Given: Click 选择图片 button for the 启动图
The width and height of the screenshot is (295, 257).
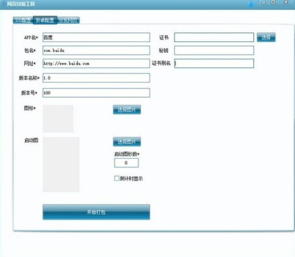Looking at the screenshot, I should [127, 142].
